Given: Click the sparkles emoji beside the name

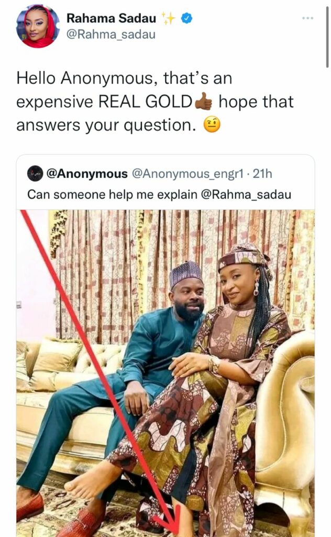Looking at the screenshot, I should (x=168, y=18).
